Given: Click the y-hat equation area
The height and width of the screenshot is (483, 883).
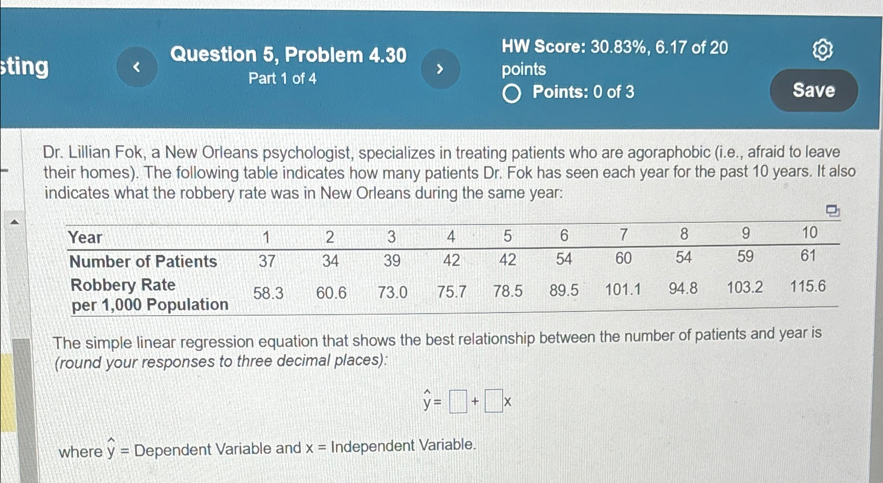Looking at the screenshot, I should click(427, 400).
